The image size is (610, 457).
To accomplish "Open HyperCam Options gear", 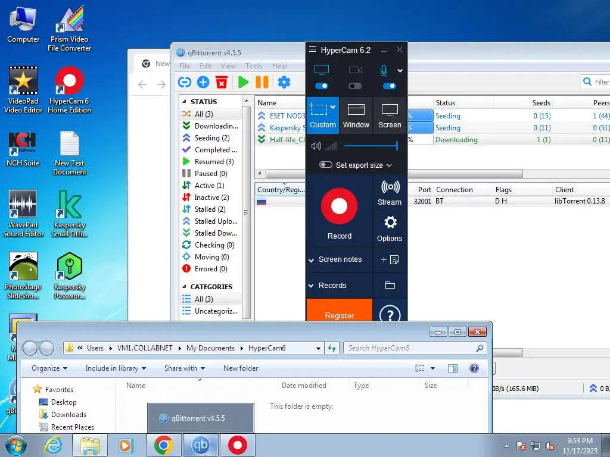I will [390, 229].
